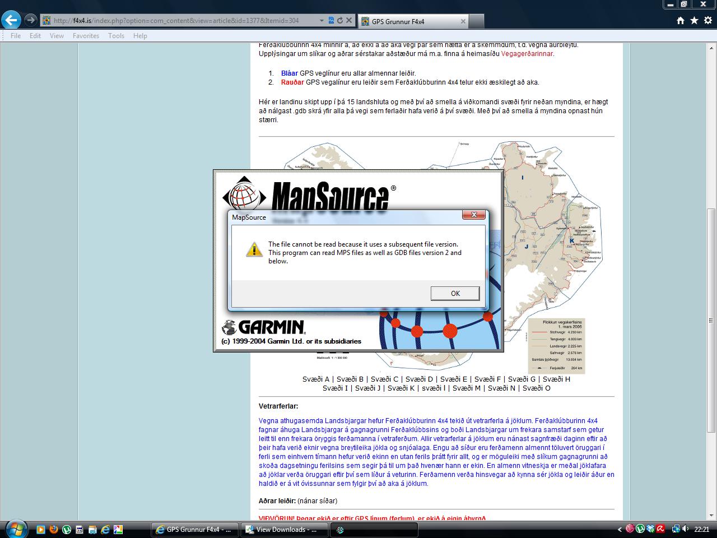Expand the address bar URL dropdown arrow
The image size is (717, 538).
[x=321, y=21]
